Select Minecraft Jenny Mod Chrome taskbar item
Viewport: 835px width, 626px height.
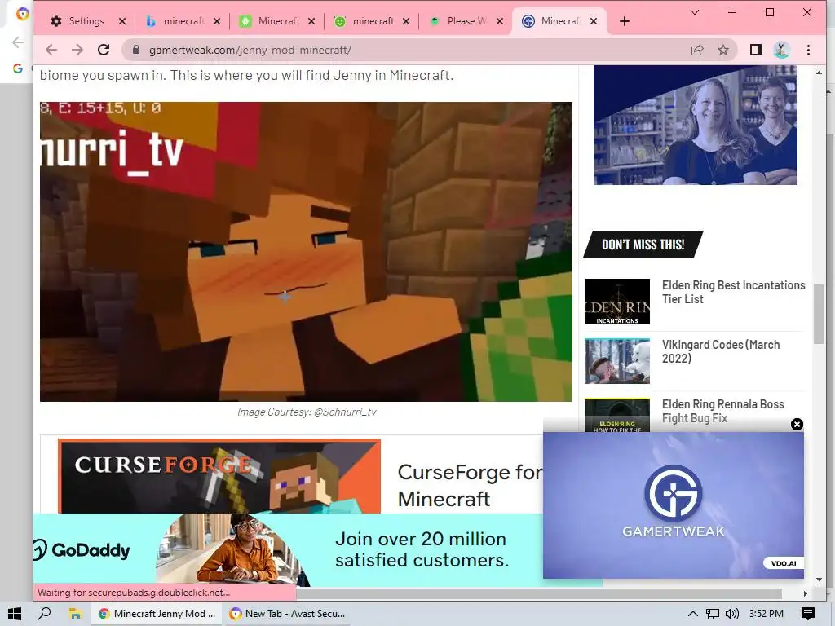pyautogui.click(x=157, y=614)
